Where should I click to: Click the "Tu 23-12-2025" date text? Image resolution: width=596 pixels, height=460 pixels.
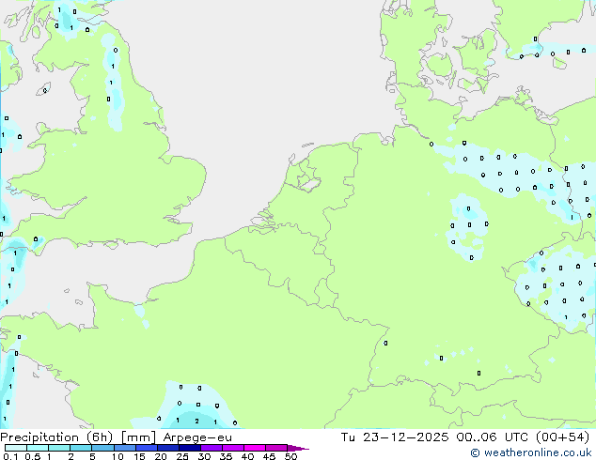(x=395, y=437)
